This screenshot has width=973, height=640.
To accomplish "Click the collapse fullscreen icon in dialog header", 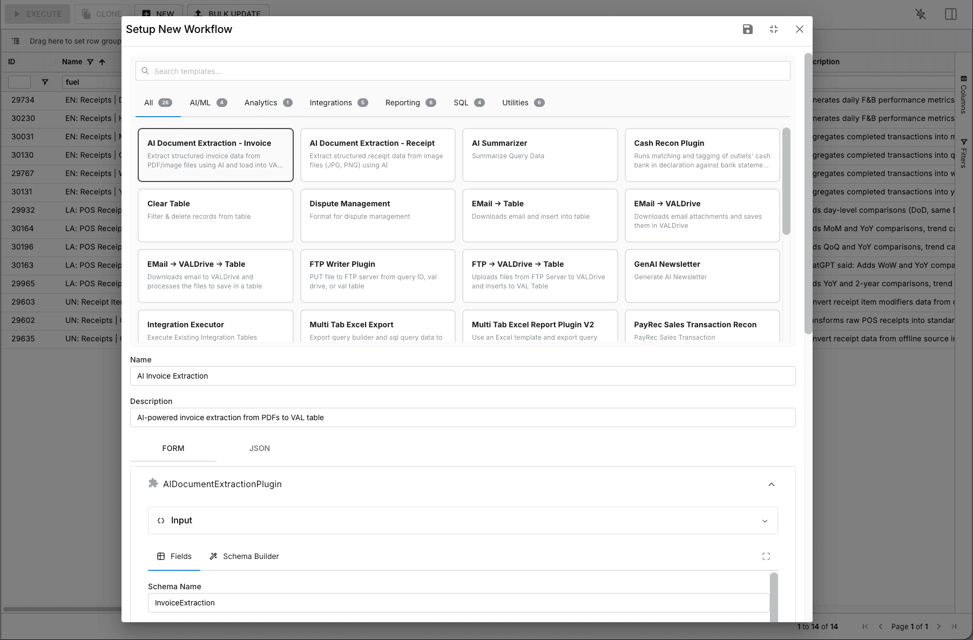I will pyautogui.click(x=774, y=29).
